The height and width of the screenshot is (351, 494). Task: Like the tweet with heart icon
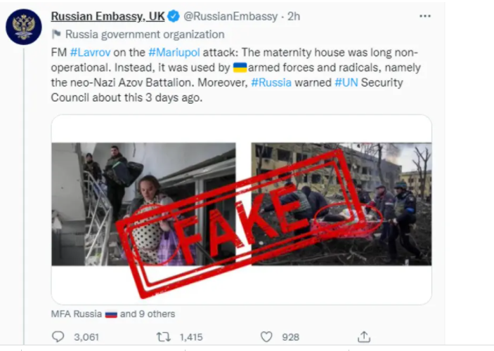(x=266, y=337)
